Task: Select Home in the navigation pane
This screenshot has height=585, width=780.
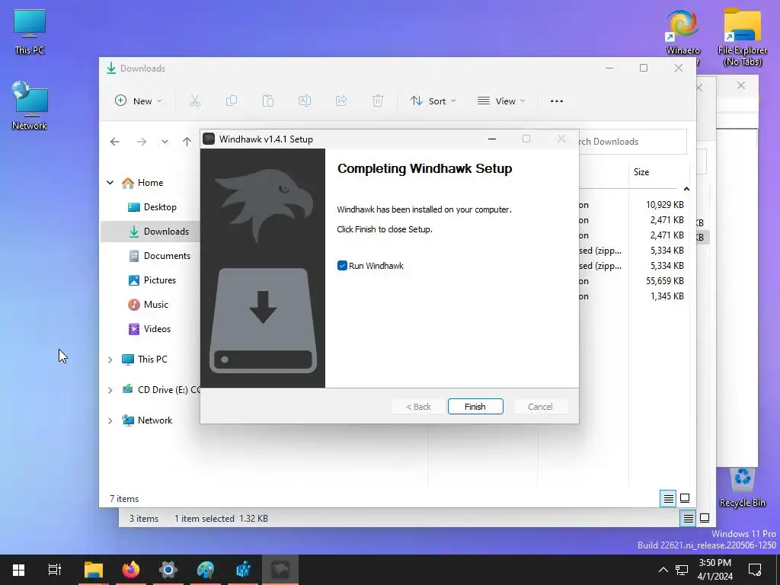Action: pos(150,183)
